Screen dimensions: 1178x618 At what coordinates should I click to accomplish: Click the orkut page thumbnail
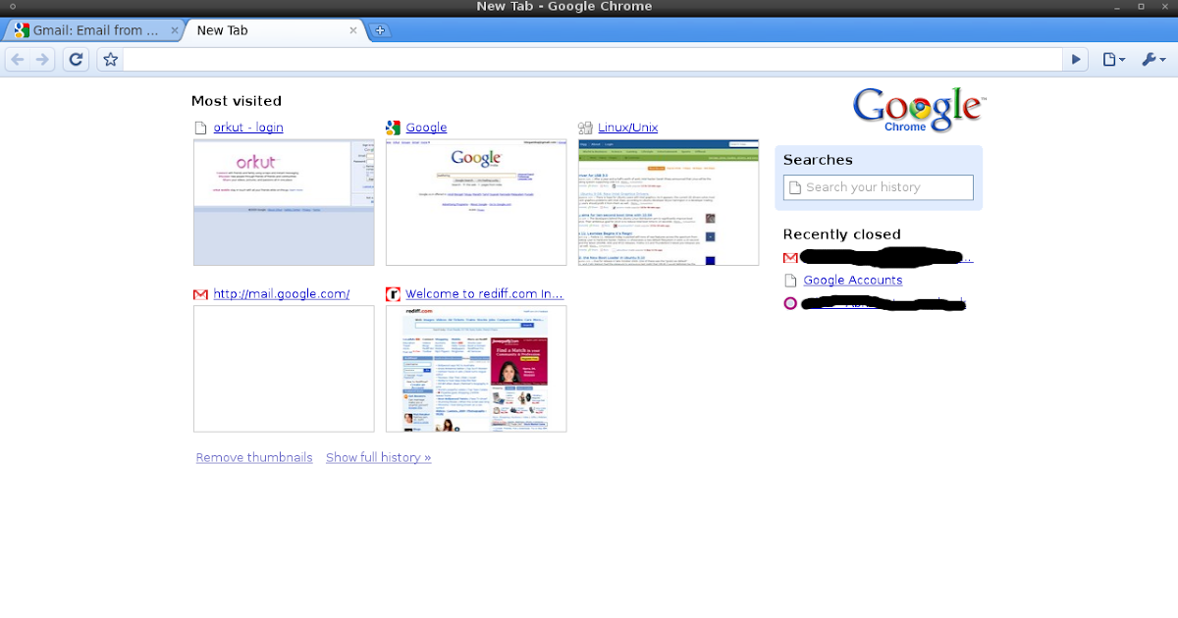click(x=284, y=202)
